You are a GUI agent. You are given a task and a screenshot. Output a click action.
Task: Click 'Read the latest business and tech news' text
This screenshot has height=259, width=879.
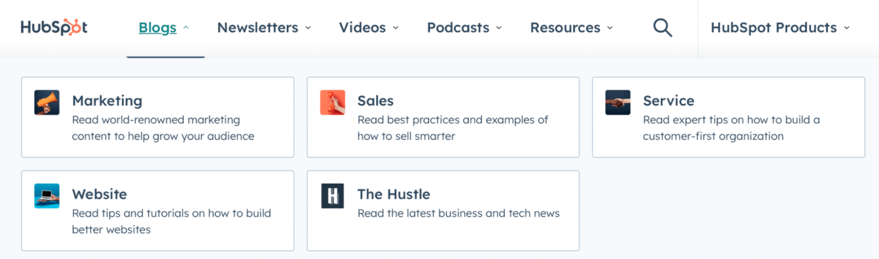(458, 213)
